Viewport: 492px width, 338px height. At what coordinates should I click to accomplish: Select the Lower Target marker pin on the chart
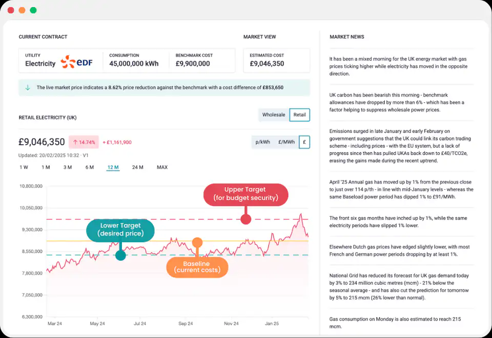pos(120,255)
